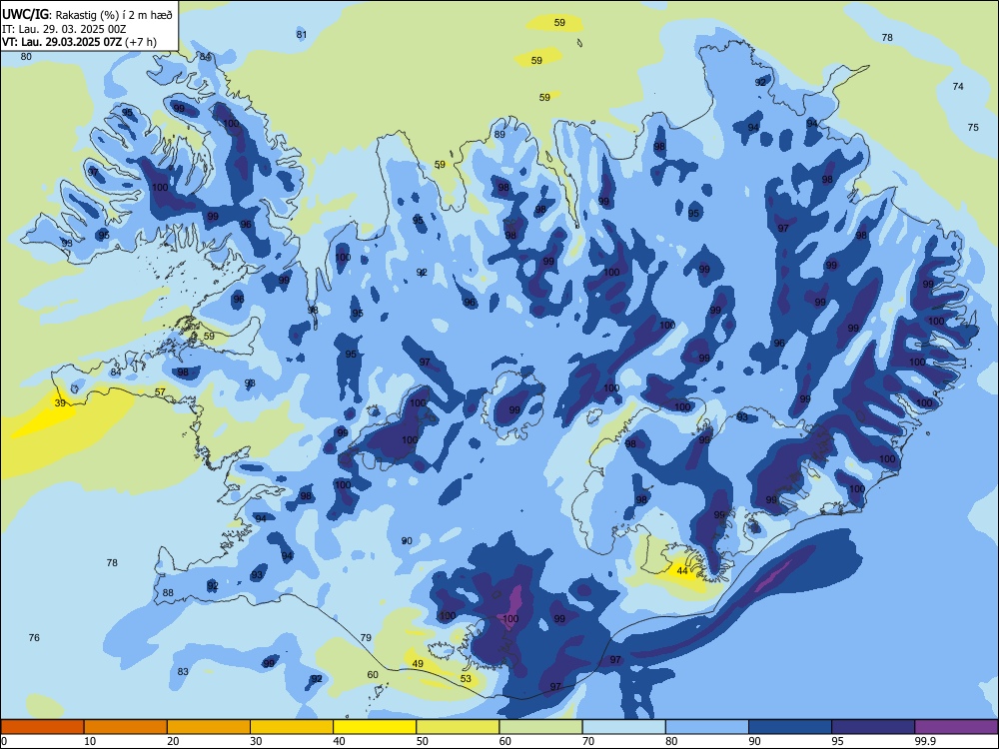
Task: Pick the purple legend swatch above 99.9
Action: [956, 727]
